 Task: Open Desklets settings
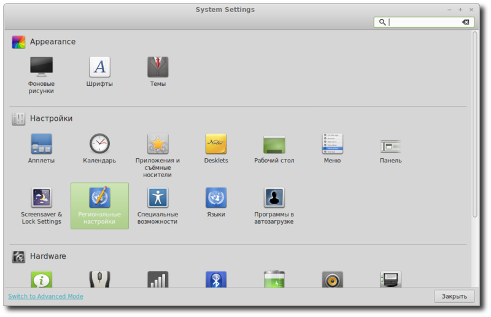216,148
